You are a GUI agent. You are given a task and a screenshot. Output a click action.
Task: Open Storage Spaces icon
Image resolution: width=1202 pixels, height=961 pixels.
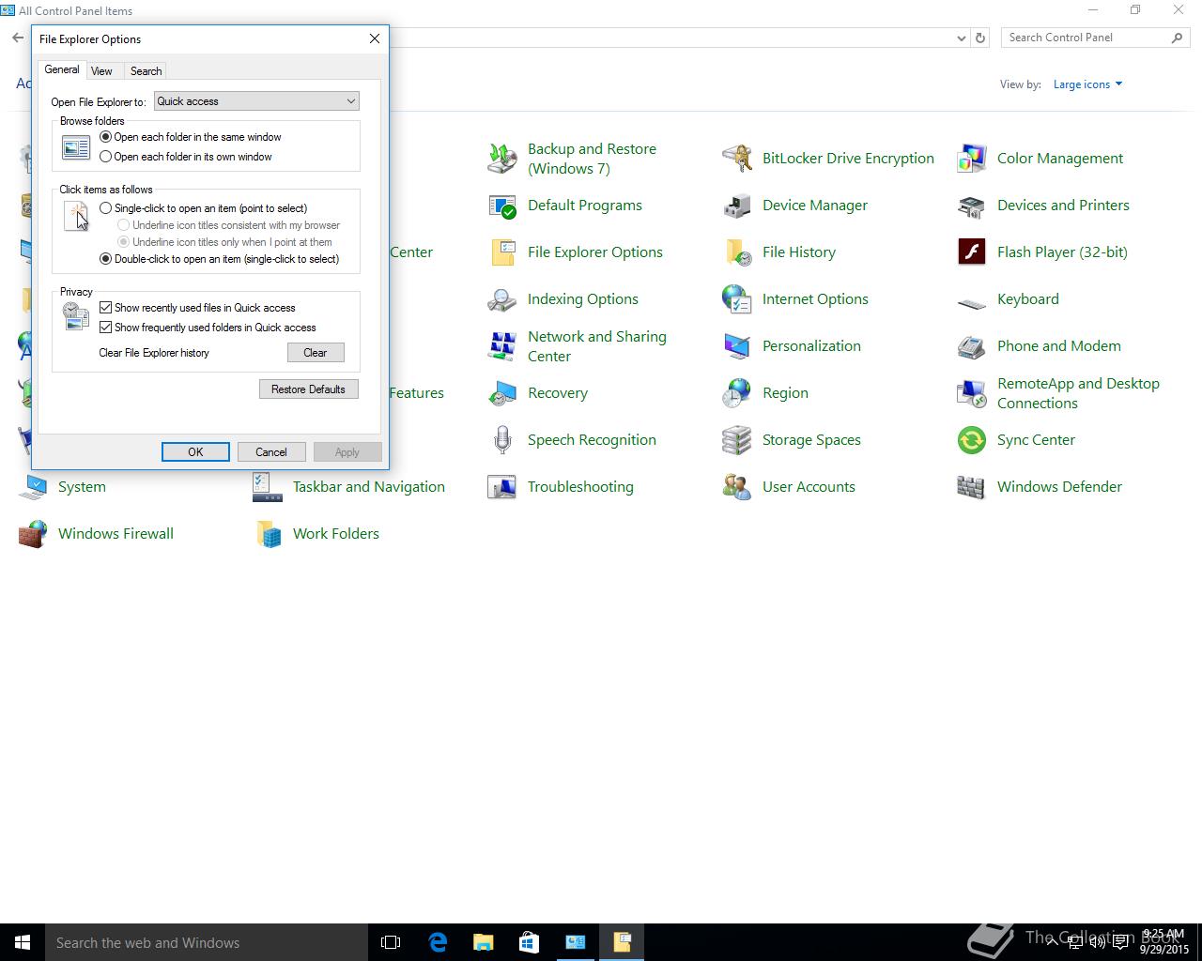[737, 440]
